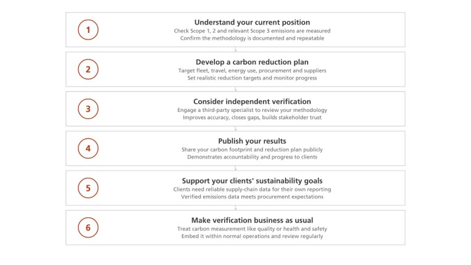Select 'Share your carbon footprint' line

point(252,149)
